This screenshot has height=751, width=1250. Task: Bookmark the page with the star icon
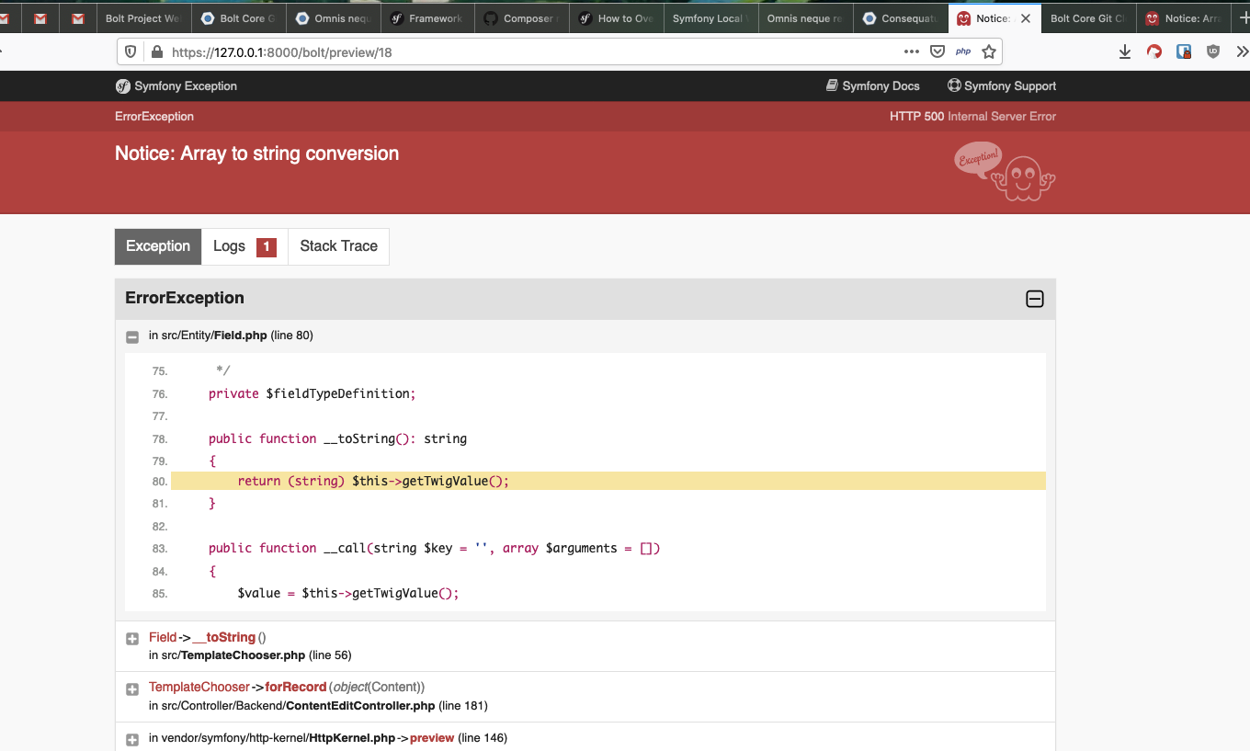coord(989,51)
